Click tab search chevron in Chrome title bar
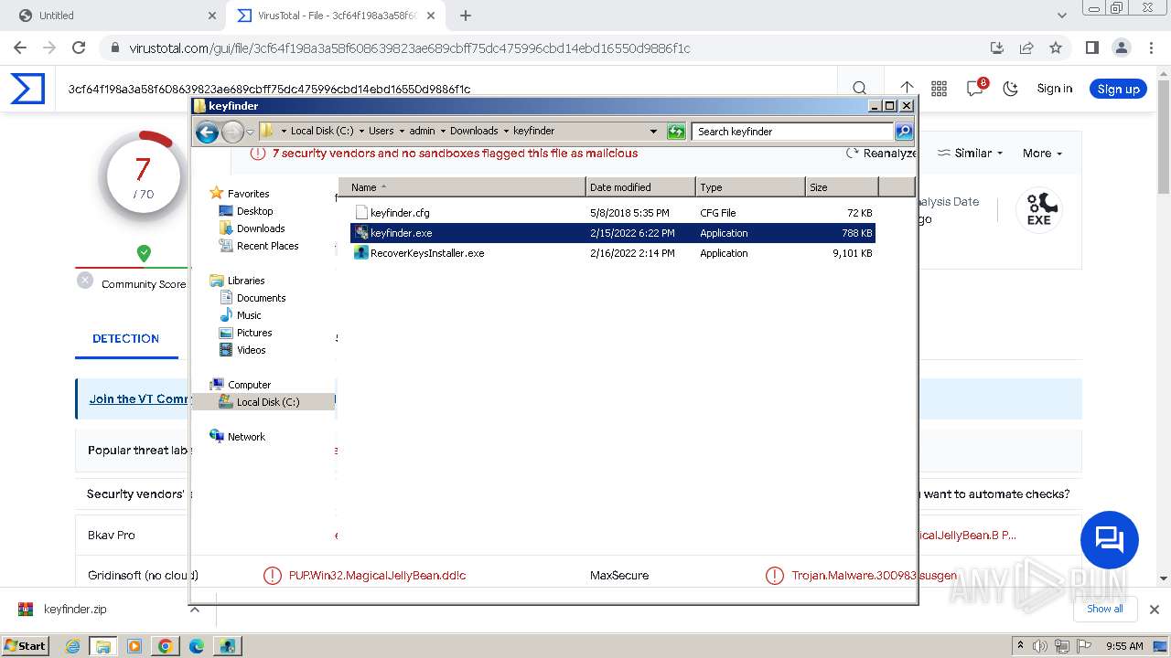This screenshot has height=658, width=1171. coord(1062,16)
